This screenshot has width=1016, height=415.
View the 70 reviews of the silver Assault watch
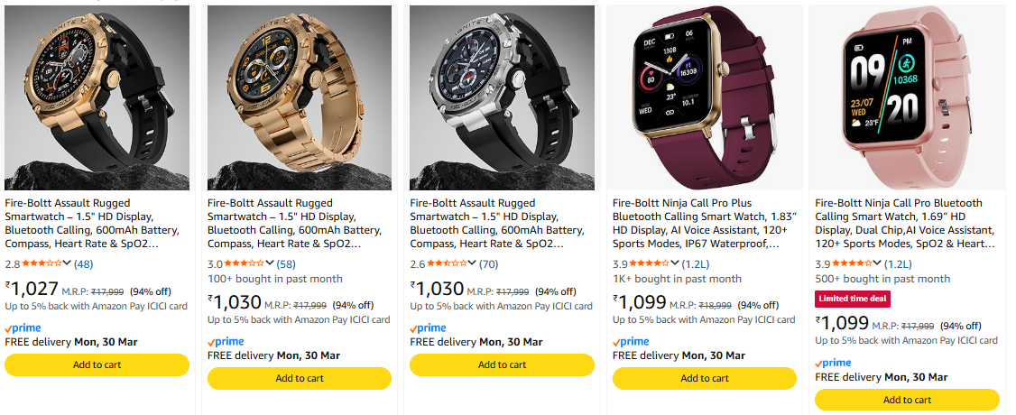(489, 263)
